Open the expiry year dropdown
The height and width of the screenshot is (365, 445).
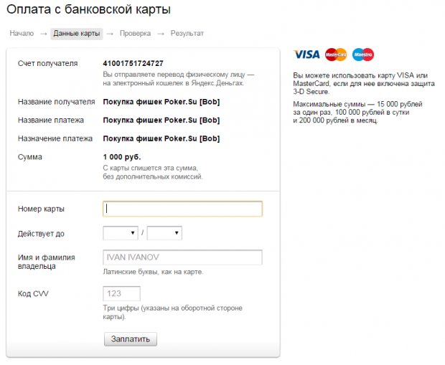[x=164, y=233]
